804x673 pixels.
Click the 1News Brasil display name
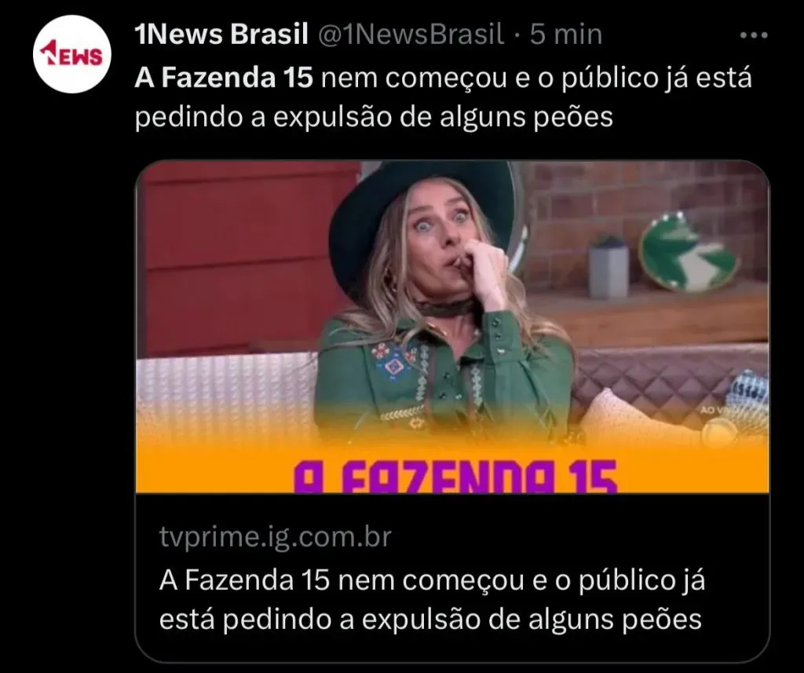click(221, 35)
